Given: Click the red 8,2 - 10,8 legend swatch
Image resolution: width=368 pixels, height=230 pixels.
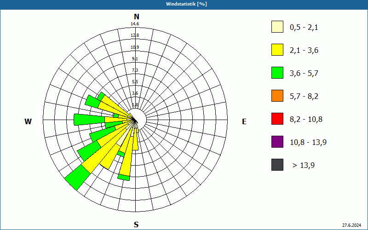Looking at the screenshot, I should 277,119.
